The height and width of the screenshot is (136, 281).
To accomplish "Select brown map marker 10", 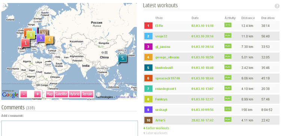I will coord(44,32).
